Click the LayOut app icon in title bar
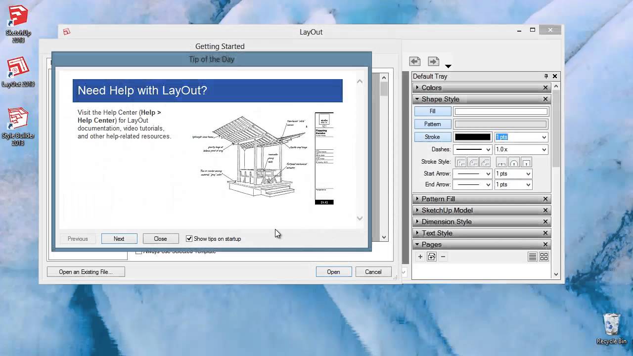The height and width of the screenshot is (356, 633). (x=66, y=32)
